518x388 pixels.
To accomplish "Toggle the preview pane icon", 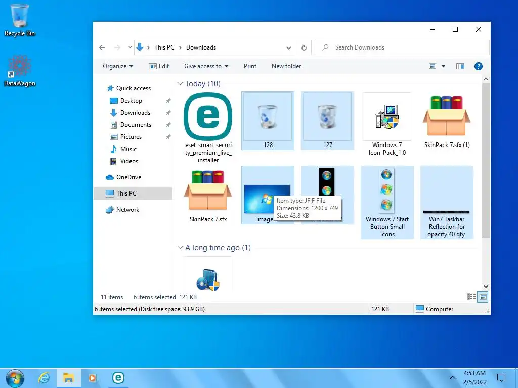I will [460, 66].
